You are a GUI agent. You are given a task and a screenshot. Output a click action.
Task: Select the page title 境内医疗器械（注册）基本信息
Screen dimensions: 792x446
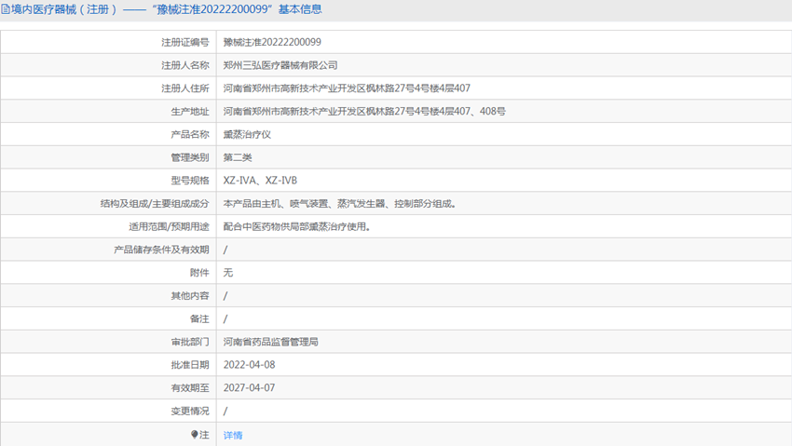point(166,9)
